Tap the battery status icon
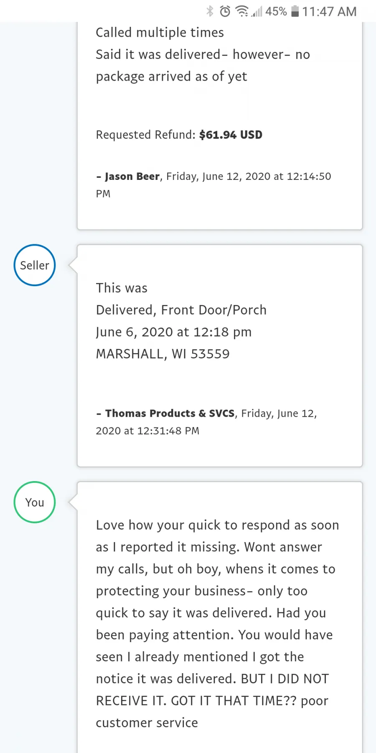The width and height of the screenshot is (376, 753). (295, 11)
